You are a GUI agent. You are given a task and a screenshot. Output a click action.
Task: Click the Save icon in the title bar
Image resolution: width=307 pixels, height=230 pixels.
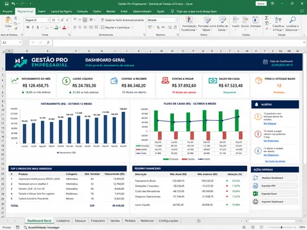(x=6, y=4)
